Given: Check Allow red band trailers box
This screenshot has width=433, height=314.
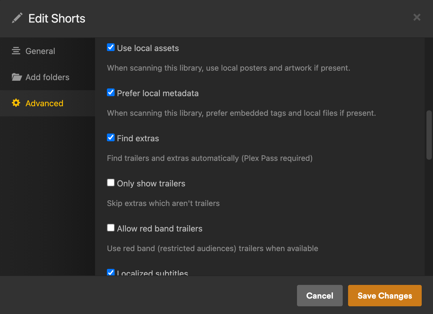Looking at the screenshot, I should pos(111,228).
